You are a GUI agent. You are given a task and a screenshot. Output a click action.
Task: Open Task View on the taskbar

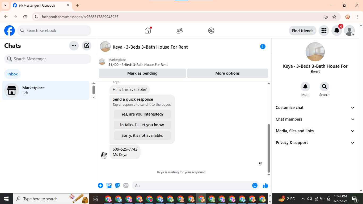96,199
